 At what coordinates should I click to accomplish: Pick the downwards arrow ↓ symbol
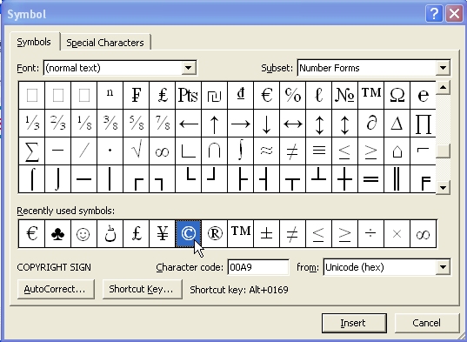pos(267,123)
